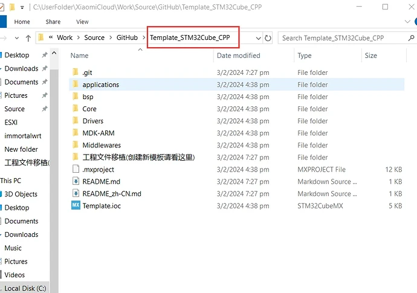
Task: Click the refresh button beside address bar
Action: 268,37
